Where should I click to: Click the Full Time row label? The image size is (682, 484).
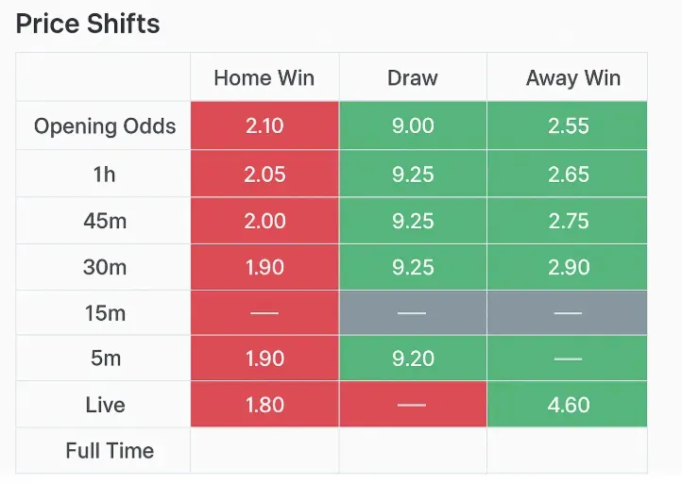[x=110, y=451]
